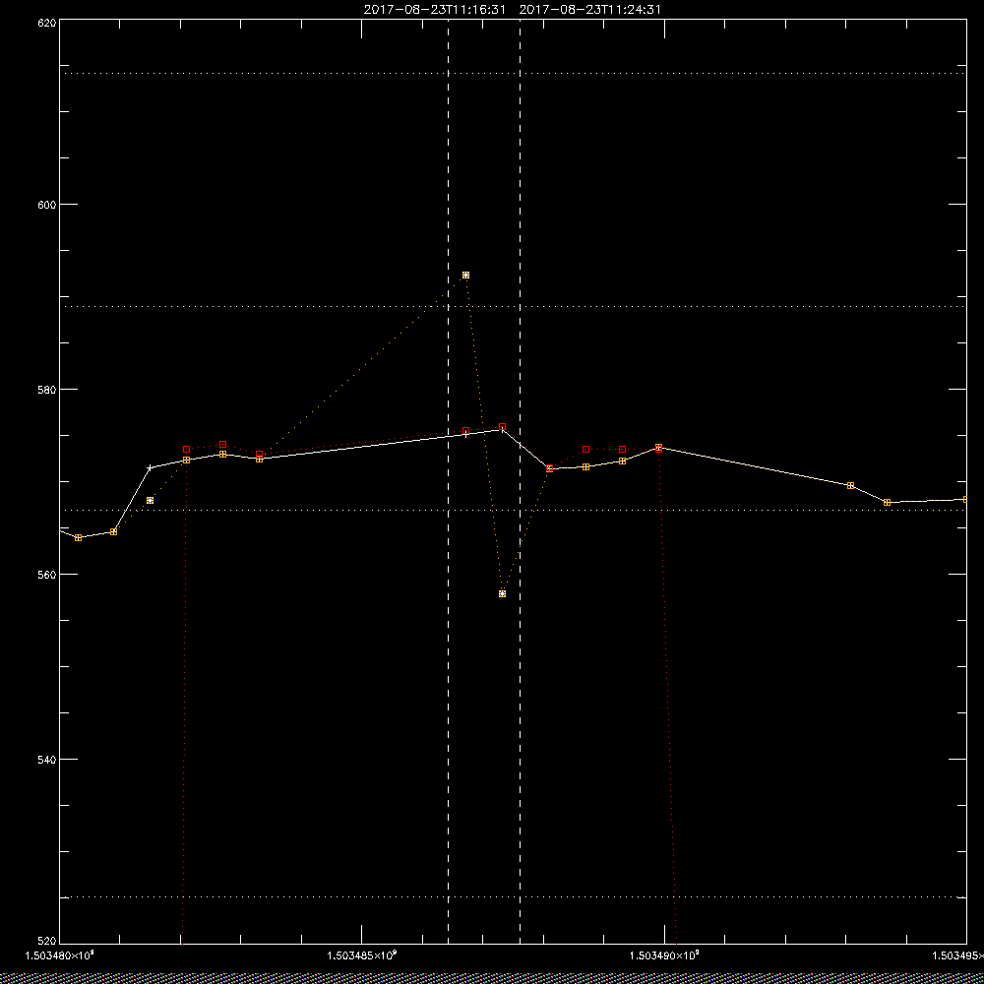Click the bottom dotted horizontal line near 525

[513, 896]
